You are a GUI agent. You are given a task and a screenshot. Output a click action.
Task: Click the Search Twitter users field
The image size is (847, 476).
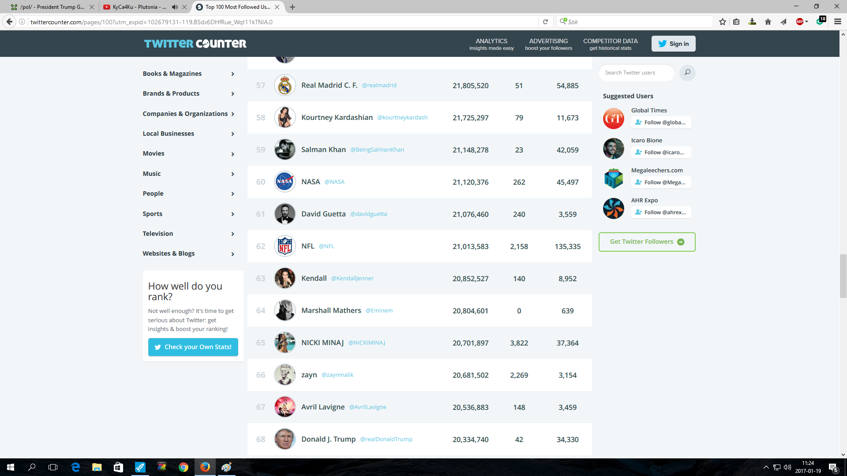[x=636, y=73]
